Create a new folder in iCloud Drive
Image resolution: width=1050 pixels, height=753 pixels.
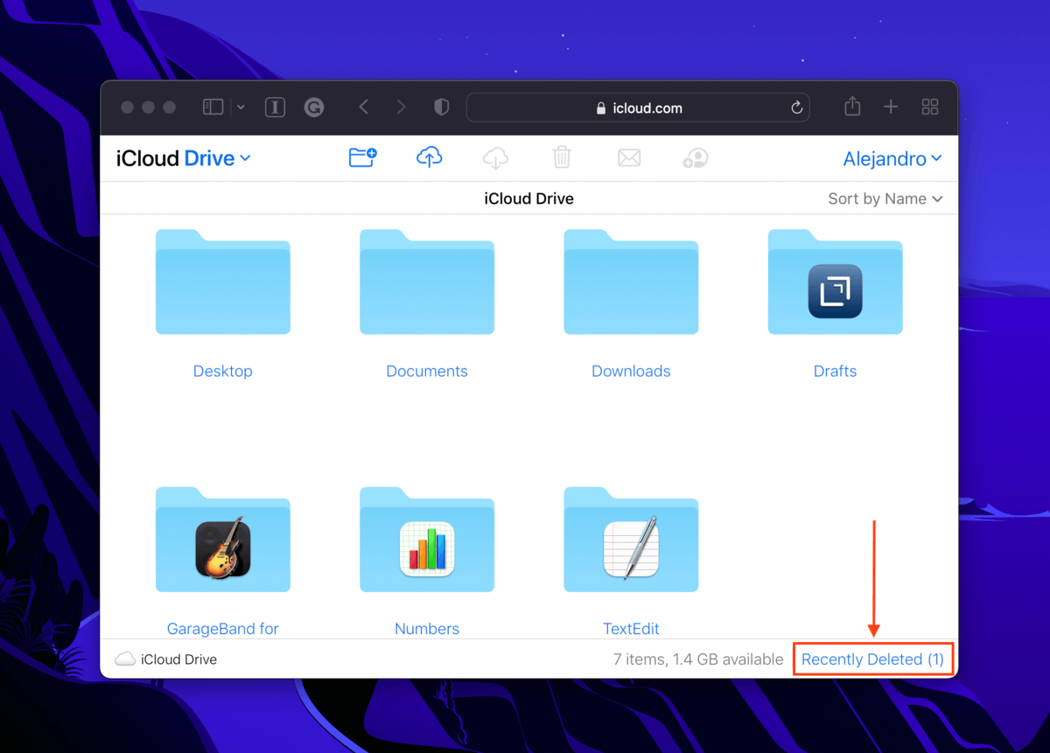click(x=362, y=157)
